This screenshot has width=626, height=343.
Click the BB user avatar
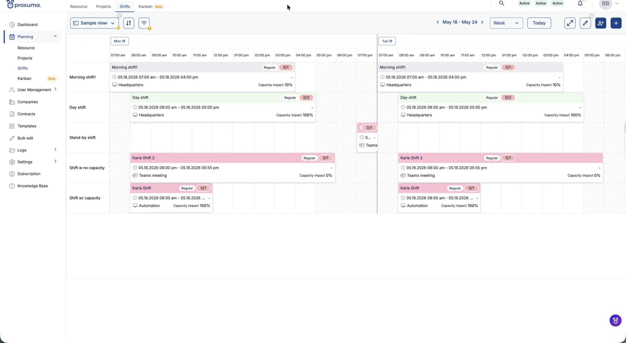pyautogui.click(x=605, y=4)
